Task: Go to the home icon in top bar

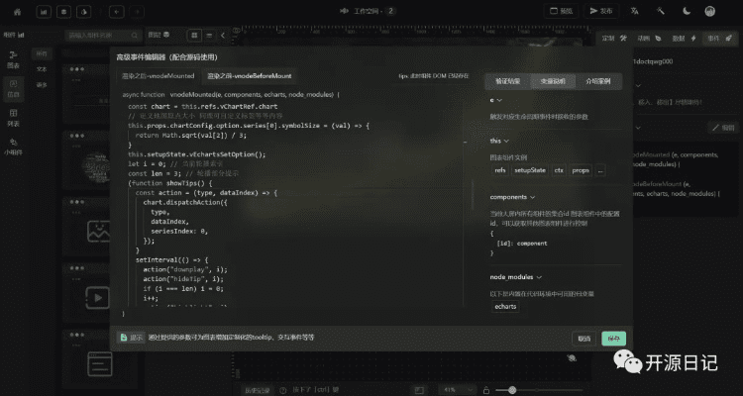Action: click(x=17, y=11)
